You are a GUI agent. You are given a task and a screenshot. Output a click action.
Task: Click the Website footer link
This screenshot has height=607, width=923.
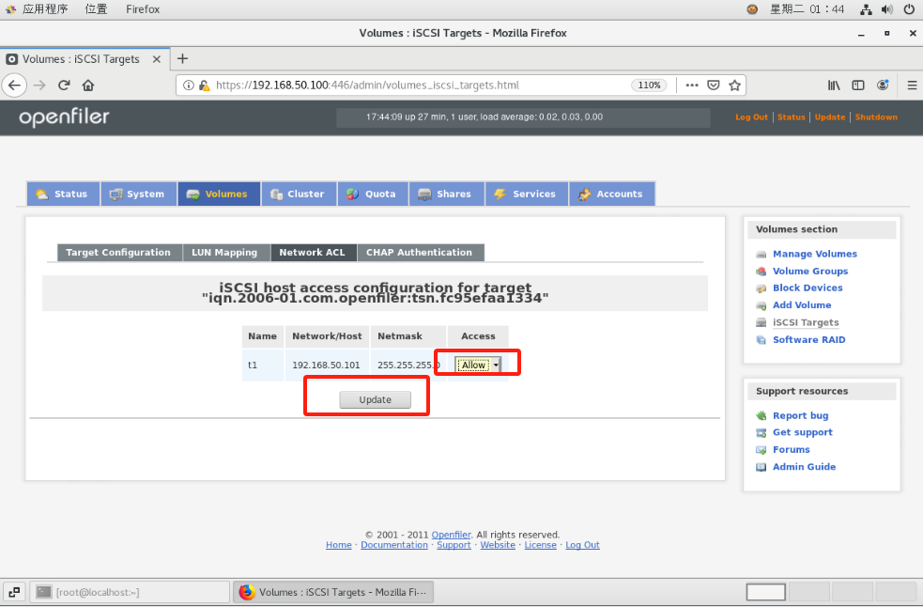coord(498,545)
